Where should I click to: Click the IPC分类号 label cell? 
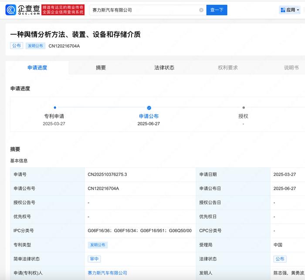coord(47,231)
